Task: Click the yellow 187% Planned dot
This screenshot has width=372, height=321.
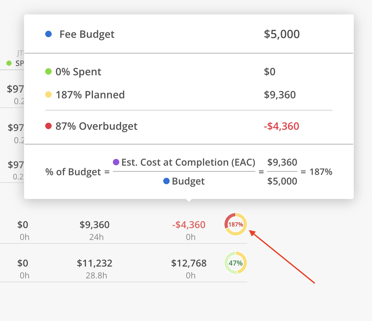Action: tap(48, 95)
